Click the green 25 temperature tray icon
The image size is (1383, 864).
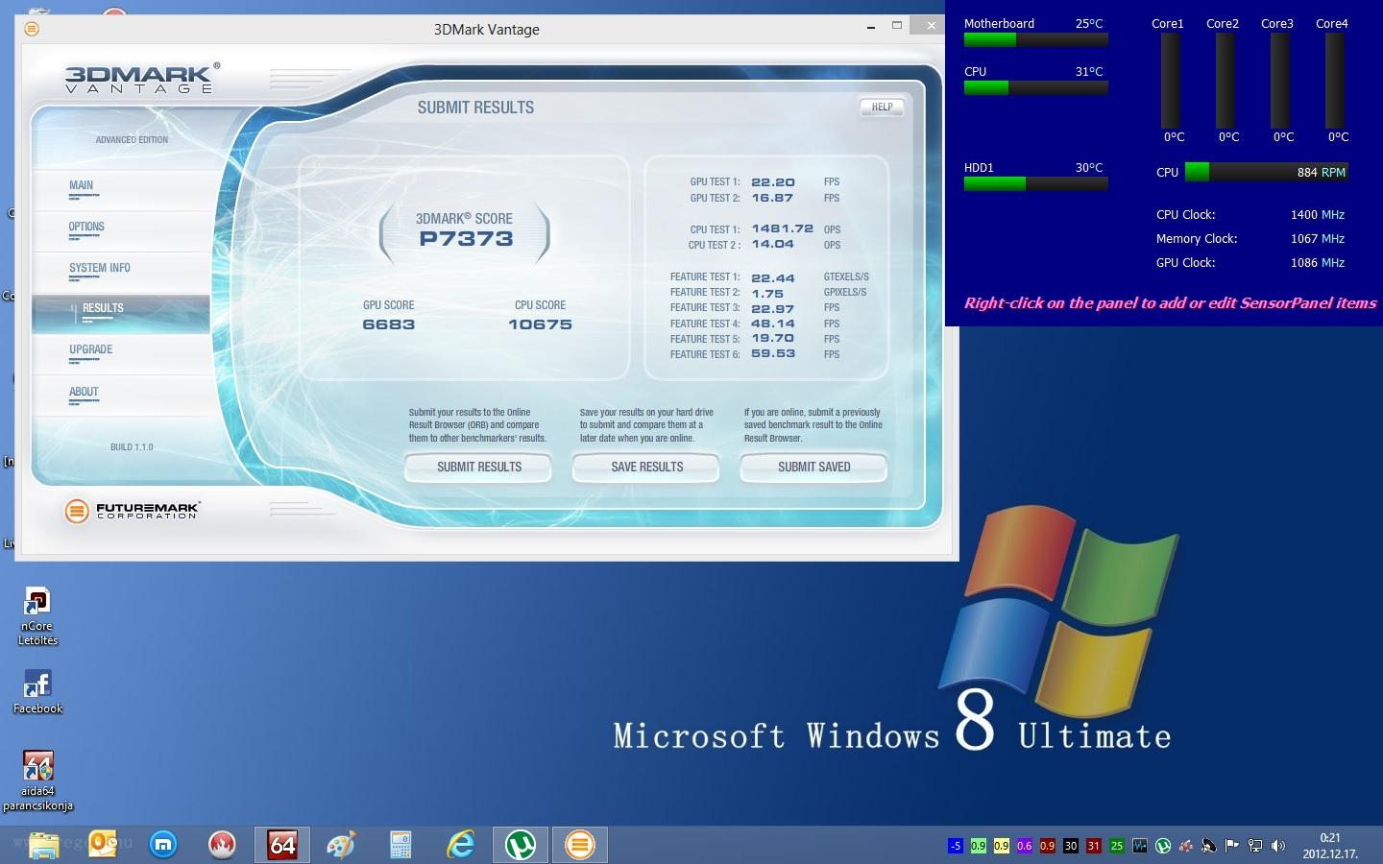point(1116,846)
